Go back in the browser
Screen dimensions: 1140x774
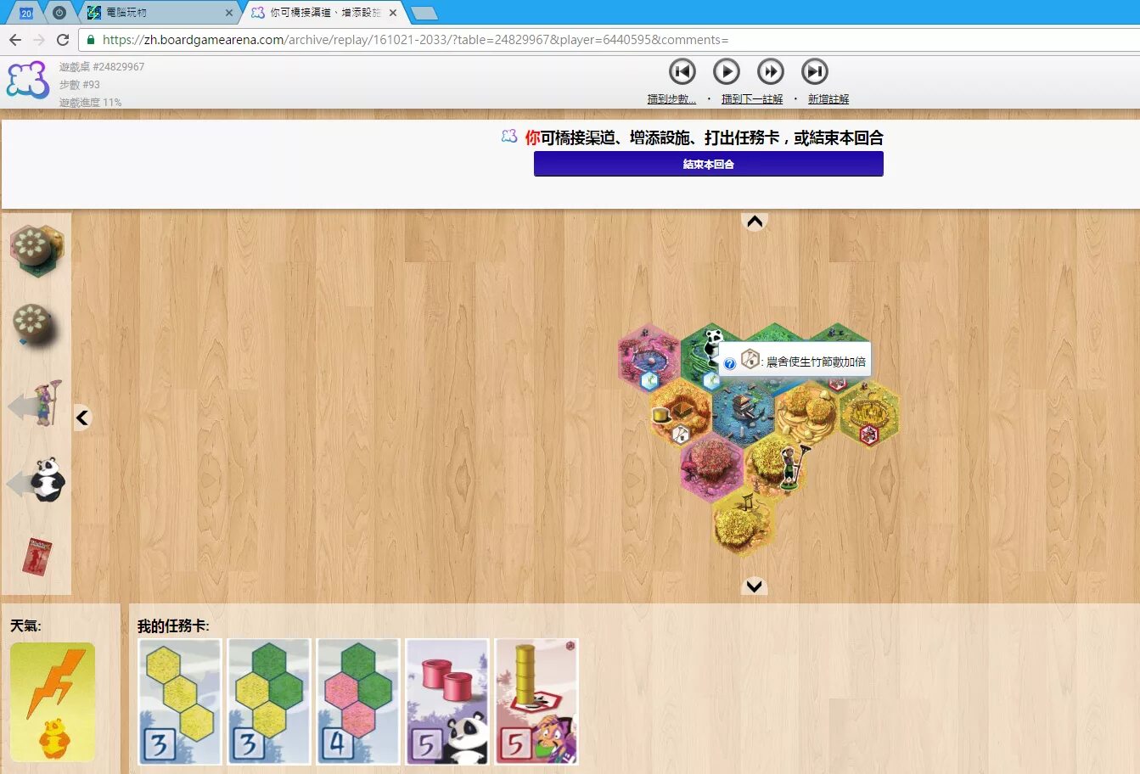pyautogui.click(x=15, y=40)
